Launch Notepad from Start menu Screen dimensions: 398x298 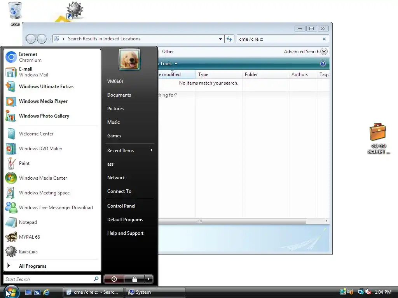click(52, 222)
